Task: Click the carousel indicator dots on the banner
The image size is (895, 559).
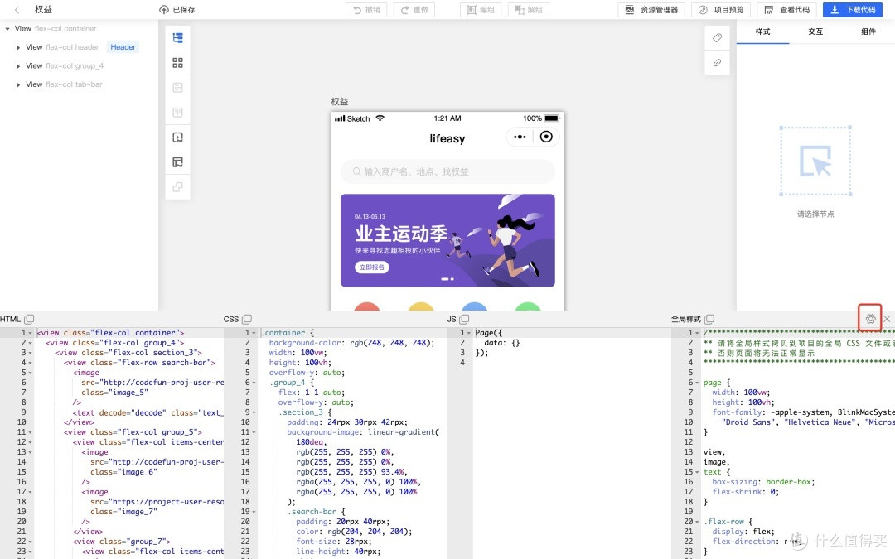Action: click(x=447, y=279)
